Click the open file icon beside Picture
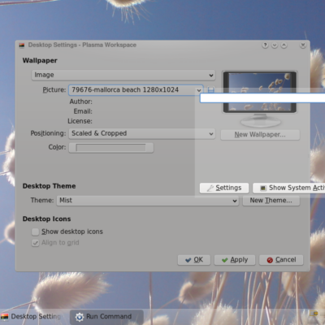This screenshot has height=325, width=325. [211, 89]
